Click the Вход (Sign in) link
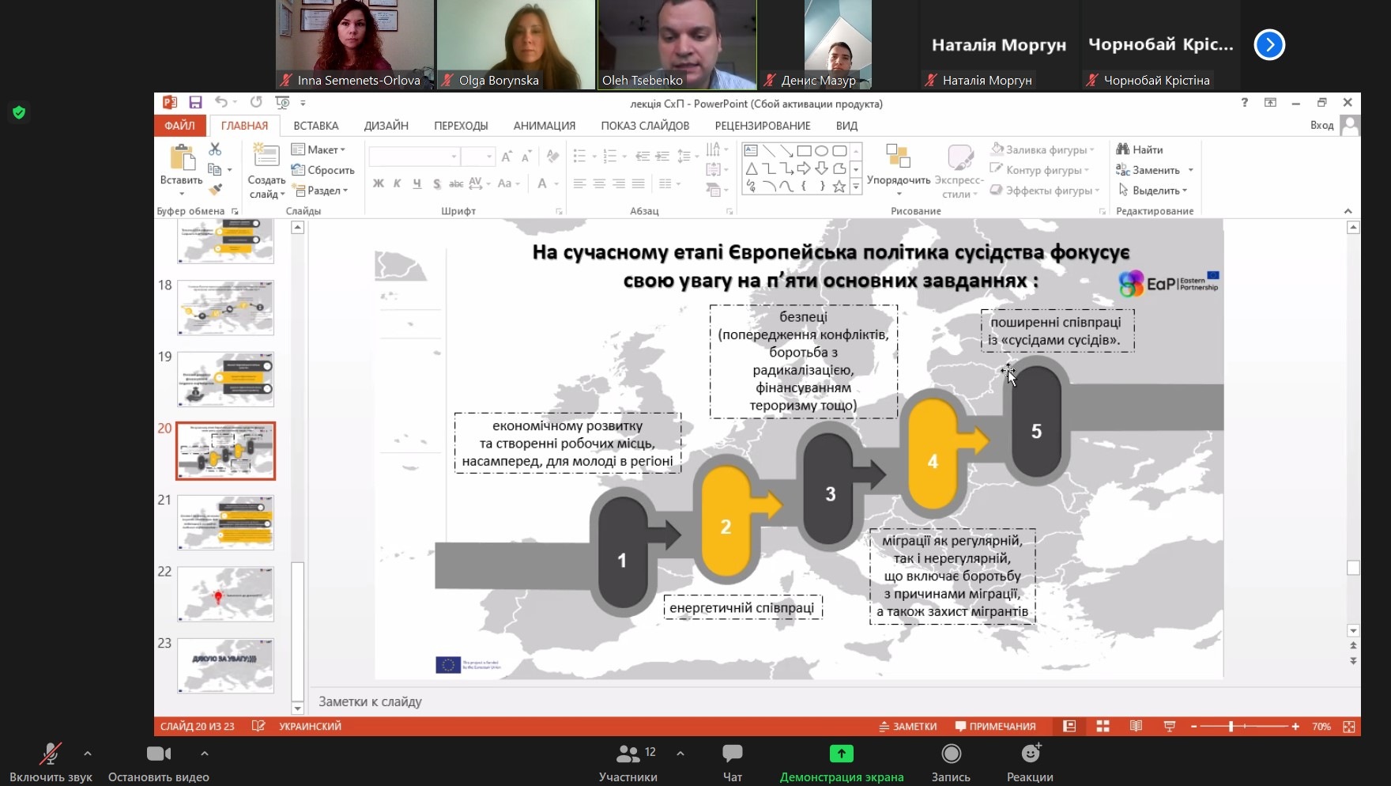This screenshot has height=786, width=1391. pyautogui.click(x=1321, y=125)
